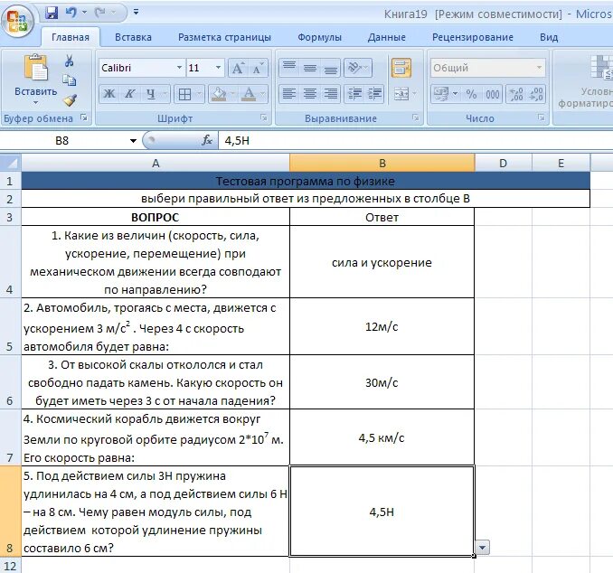This screenshot has width=613, height=573.
Task: Redo the last action
Action: pos(100,13)
